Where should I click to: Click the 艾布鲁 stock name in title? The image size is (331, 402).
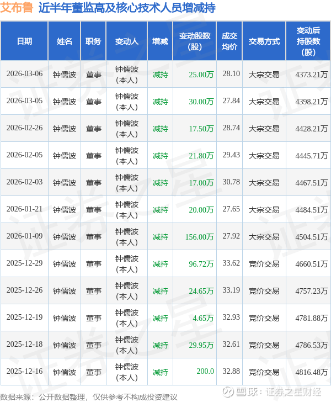click(x=17, y=8)
